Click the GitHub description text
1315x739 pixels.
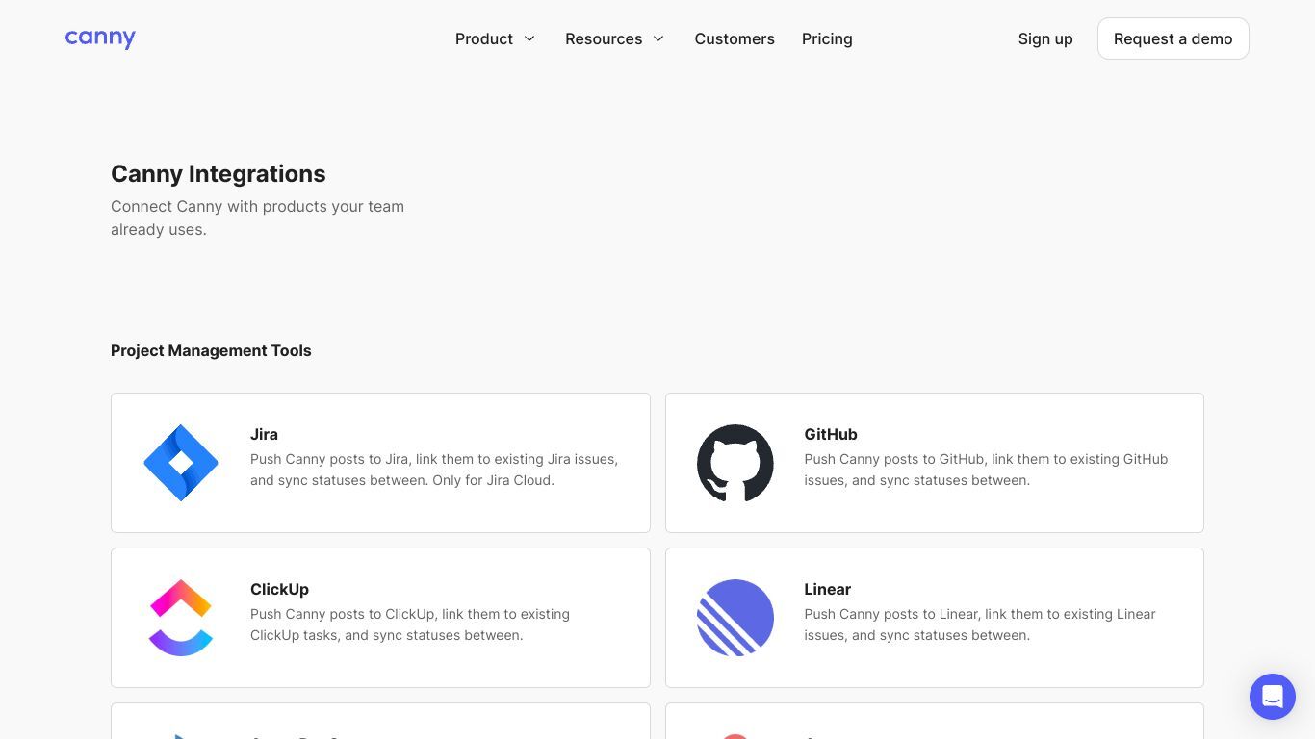point(986,470)
